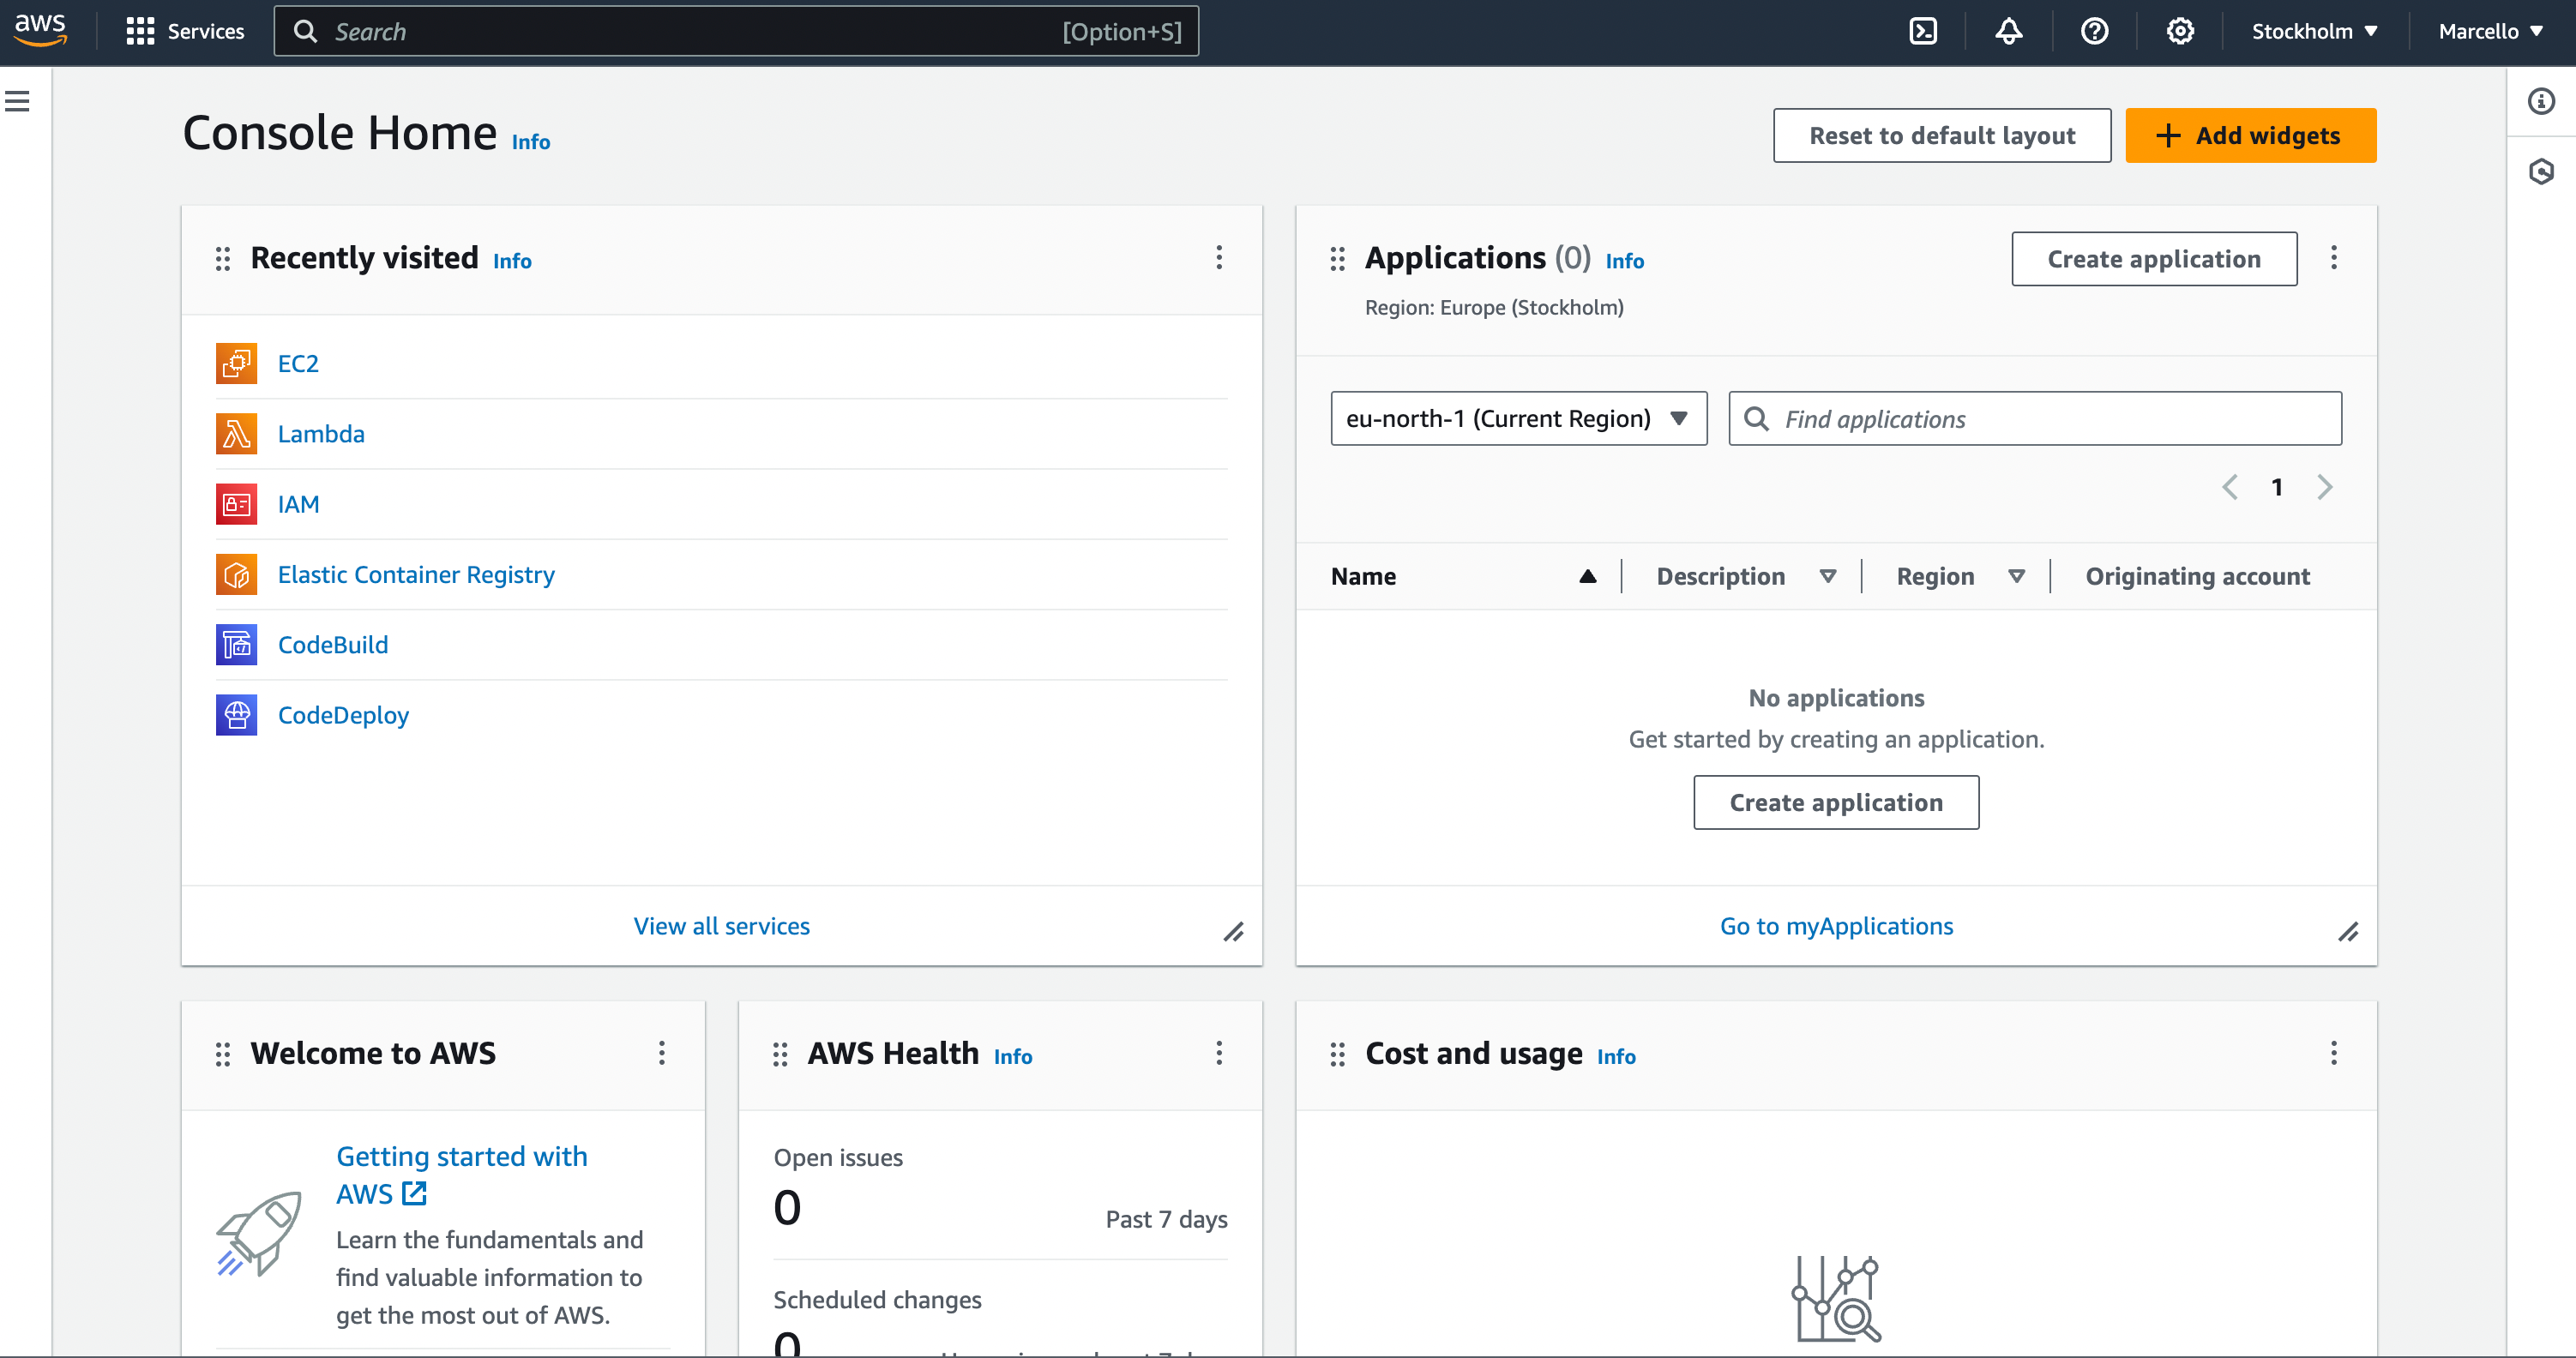Screen dimensions: 2576x1358
Task: Open the hexagon icon in right sidebar
Action: 2541,172
